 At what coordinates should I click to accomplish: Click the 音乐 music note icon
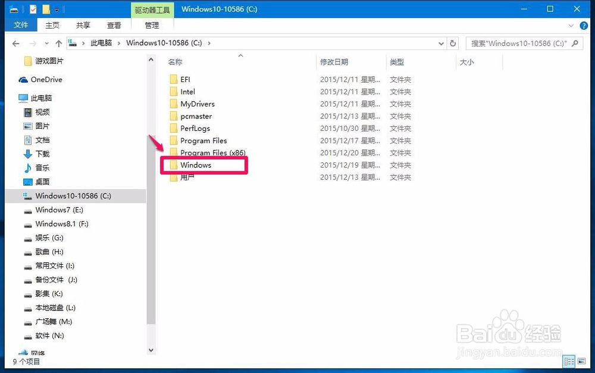[x=28, y=168]
